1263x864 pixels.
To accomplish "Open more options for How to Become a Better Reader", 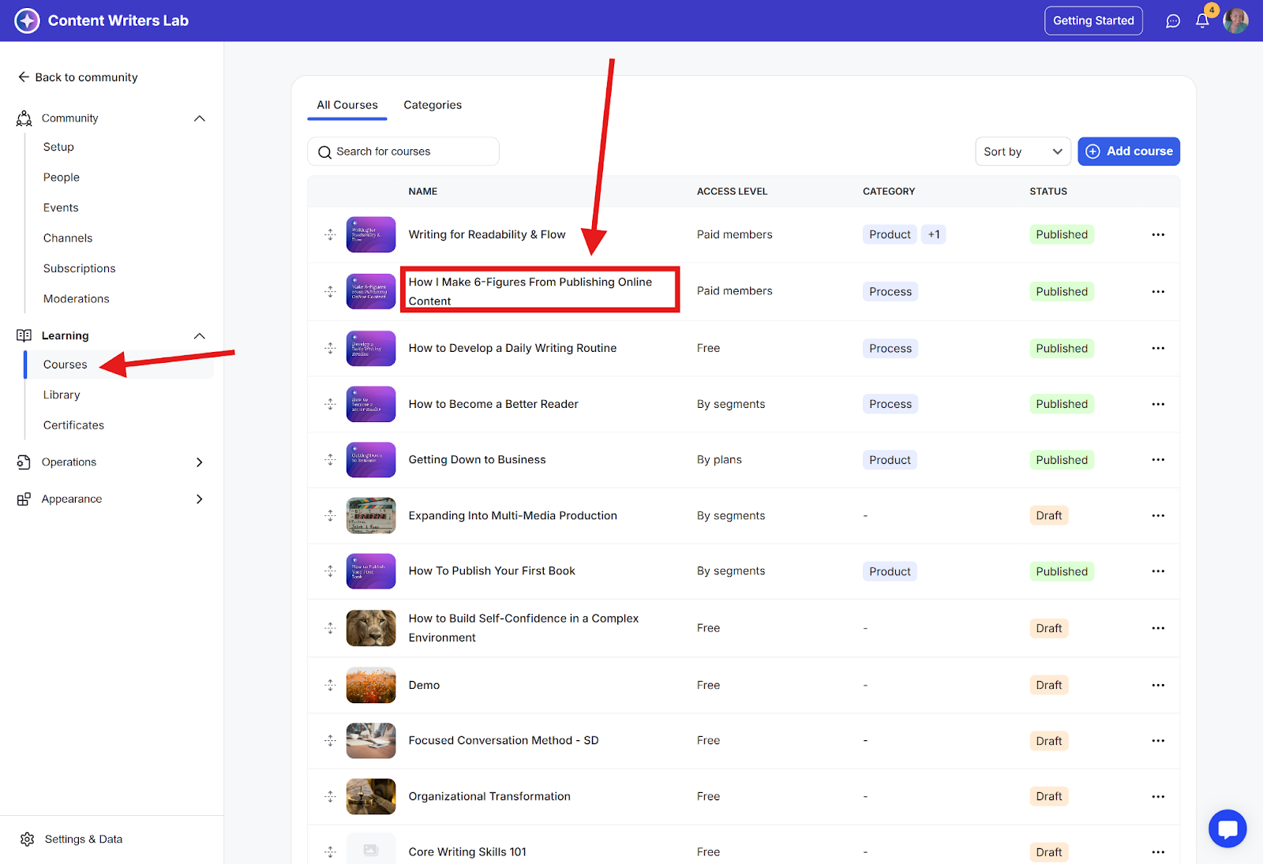I will point(1157,404).
